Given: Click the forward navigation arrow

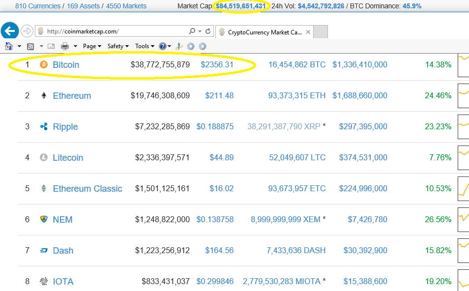Looking at the screenshot, I should pyautogui.click(x=27, y=31).
